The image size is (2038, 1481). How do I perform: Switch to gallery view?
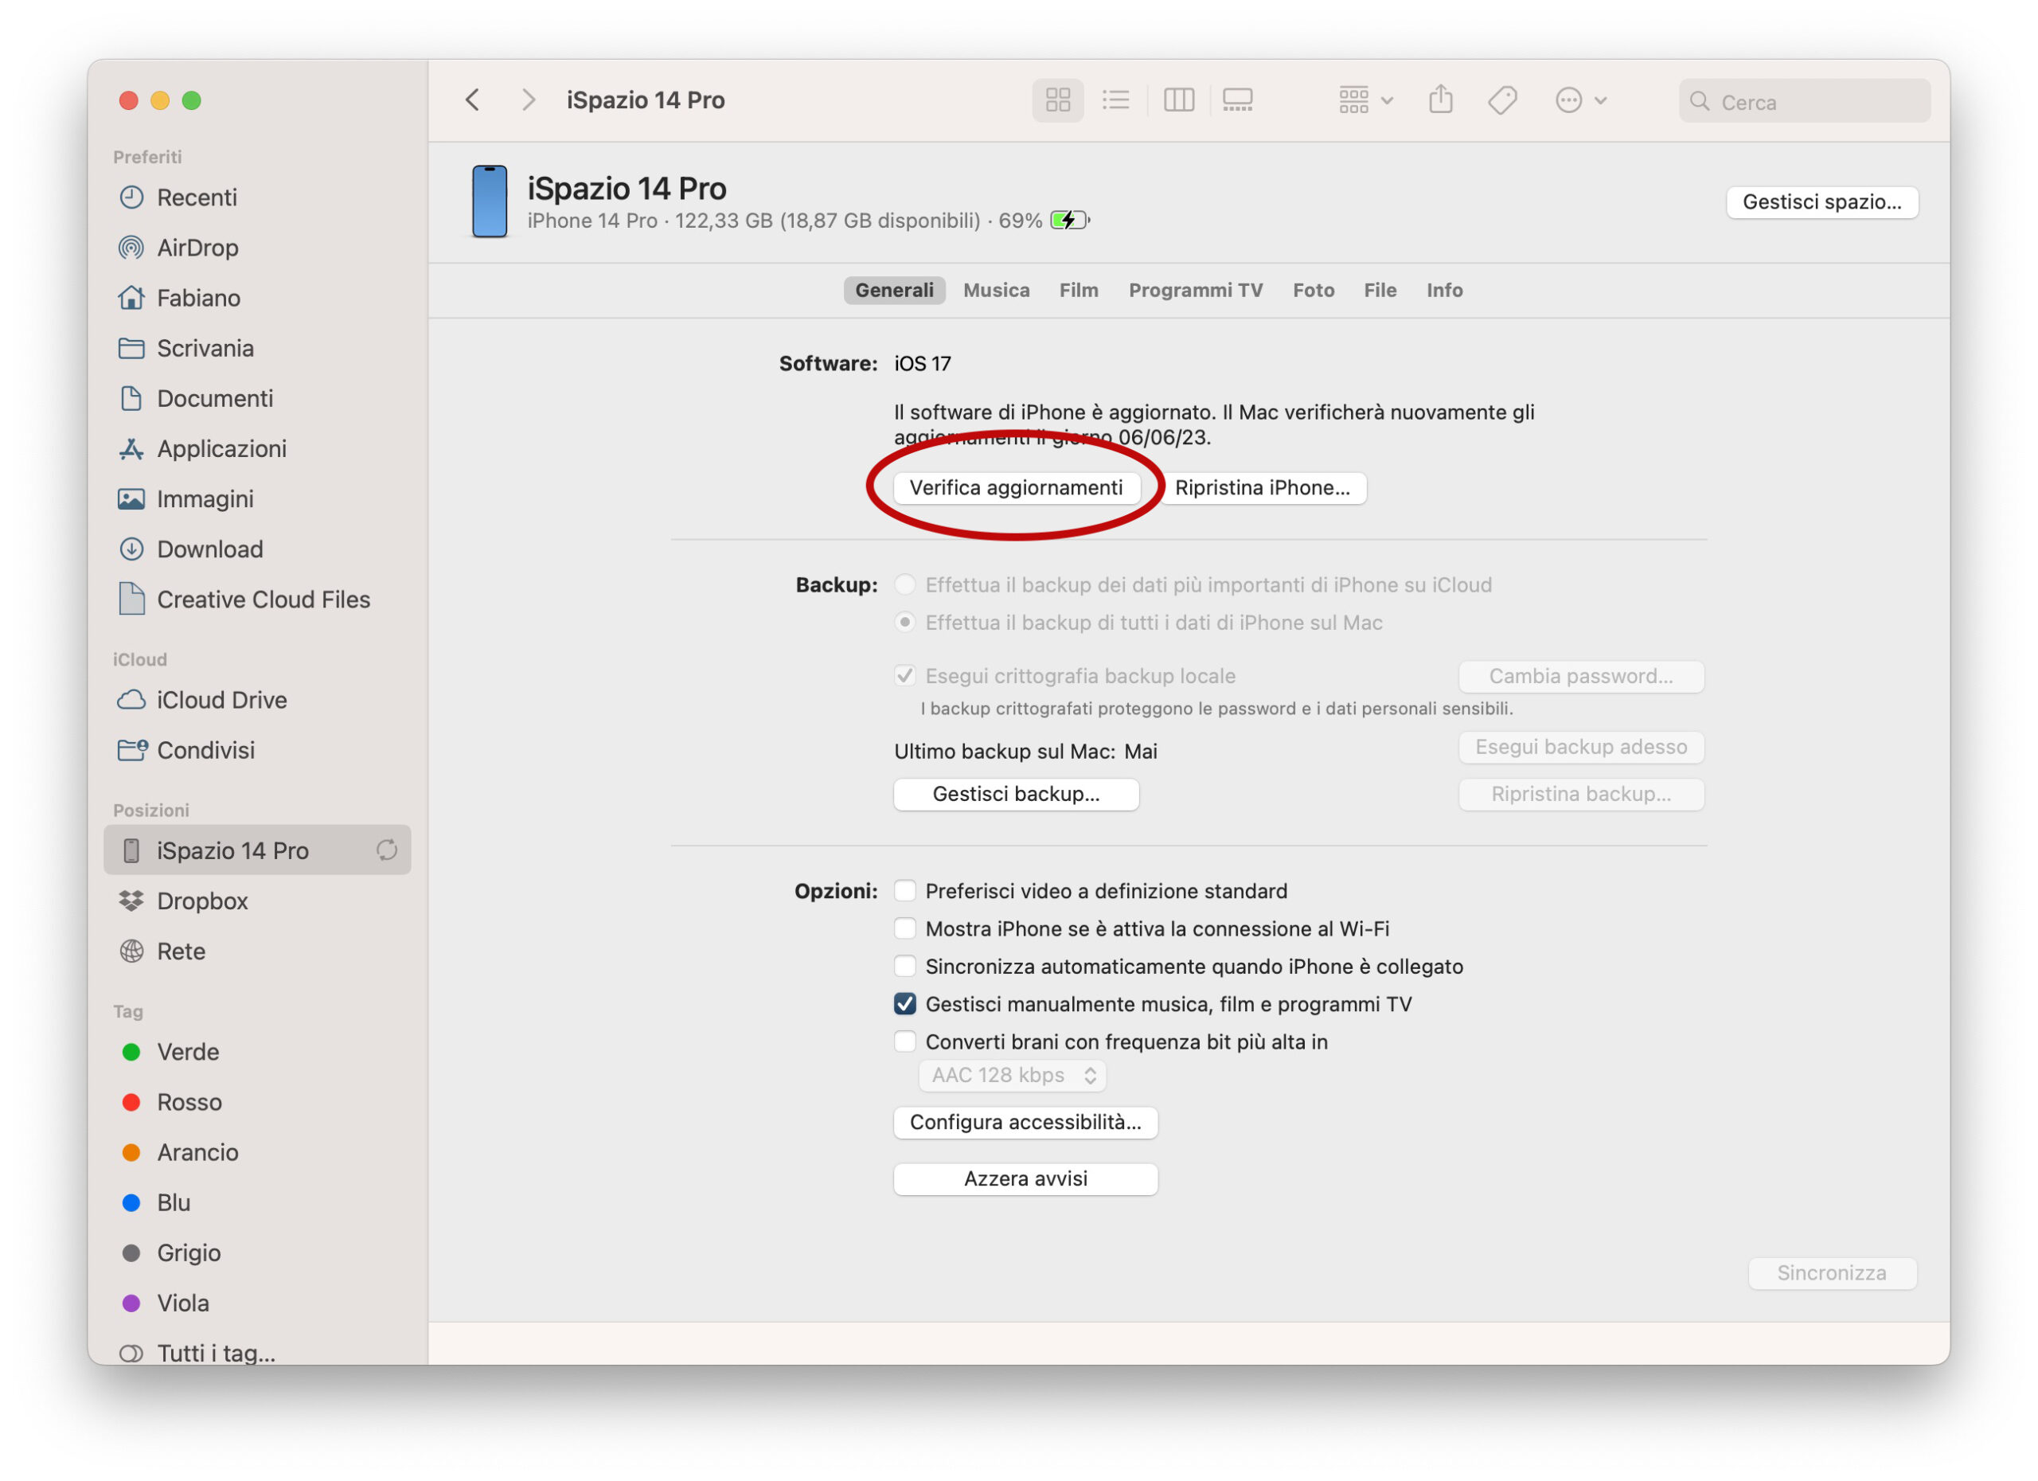click(1237, 100)
